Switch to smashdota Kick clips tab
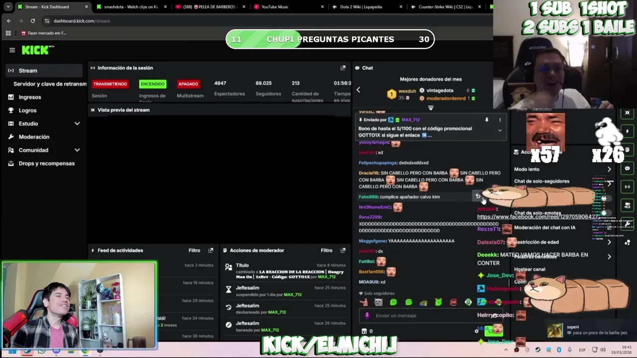This screenshot has height=358, width=637. point(132,7)
